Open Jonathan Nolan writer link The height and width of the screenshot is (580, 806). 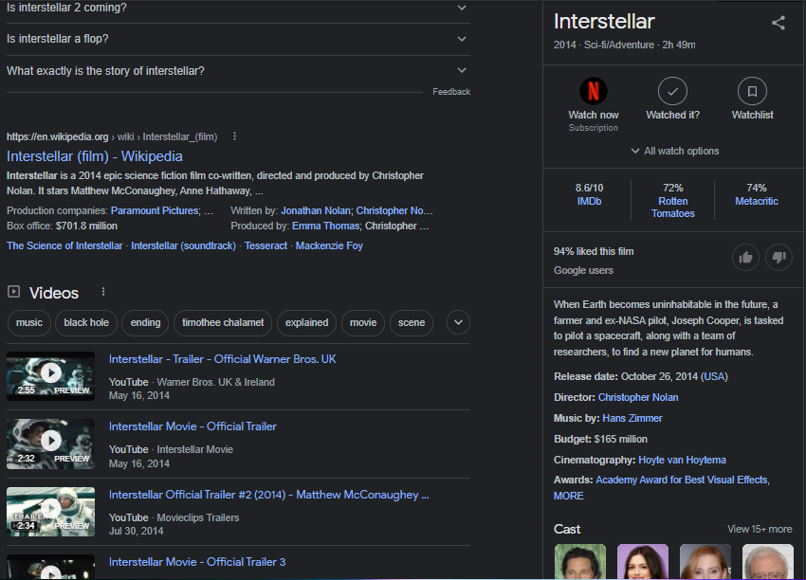point(316,210)
